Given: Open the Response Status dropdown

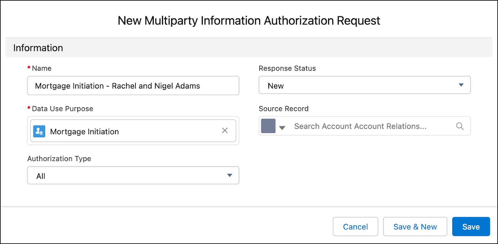Looking at the screenshot, I should tap(364, 85).
